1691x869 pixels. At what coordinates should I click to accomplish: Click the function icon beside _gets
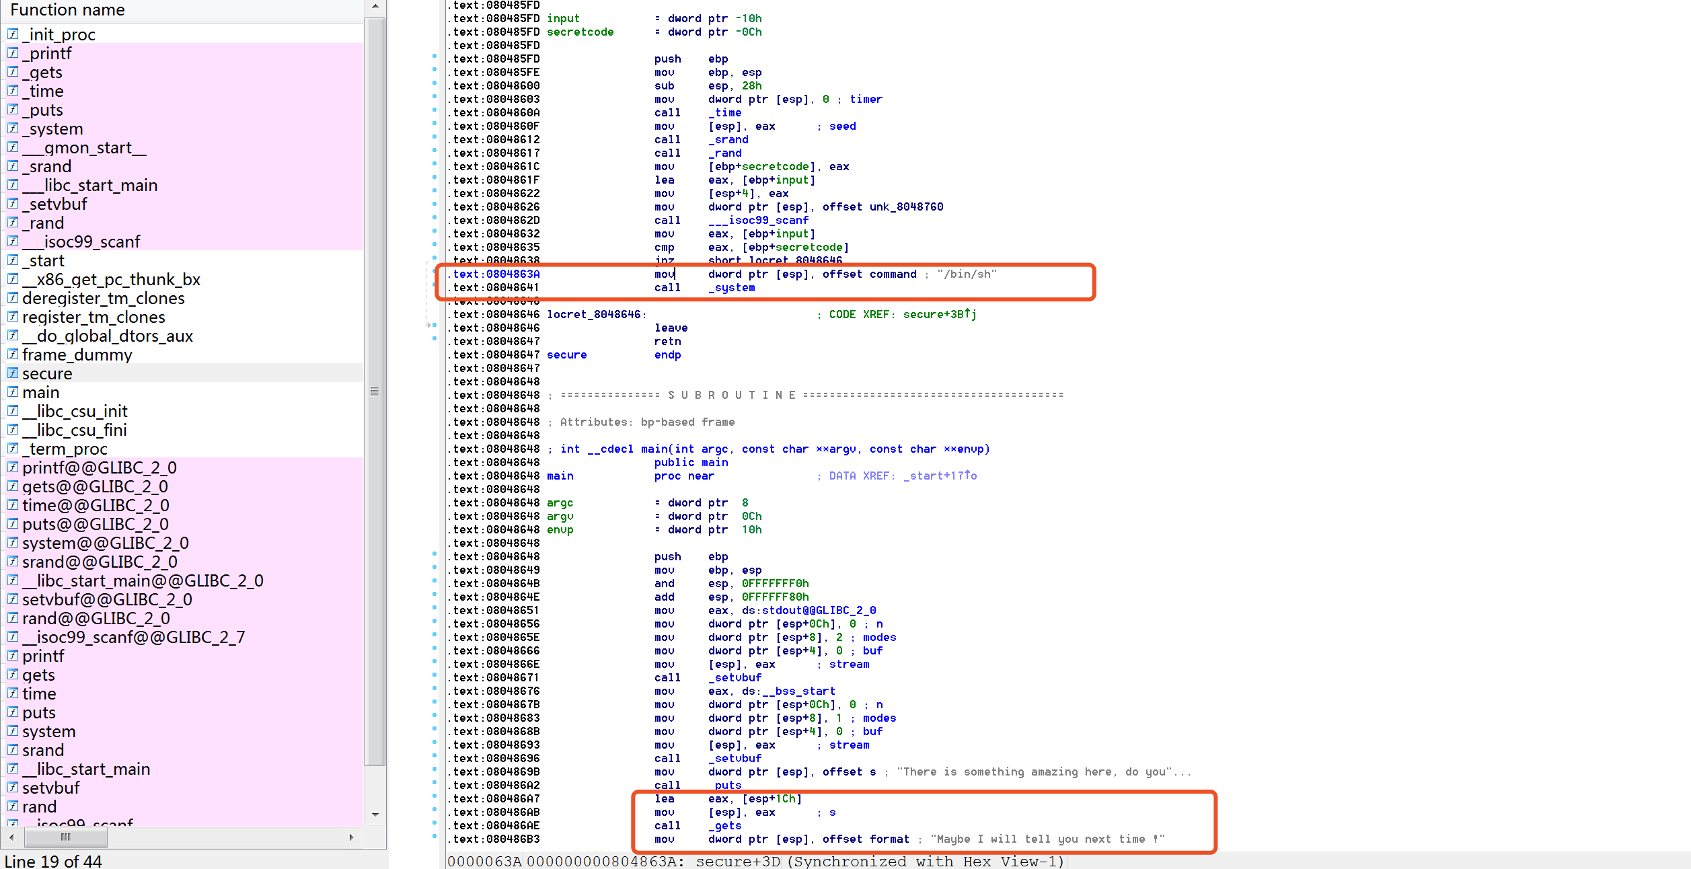click(x=13, y=71)
